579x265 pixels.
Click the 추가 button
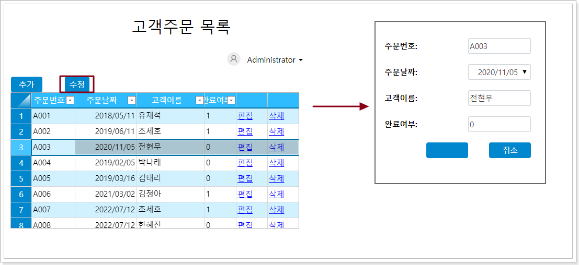coord(26,85)
